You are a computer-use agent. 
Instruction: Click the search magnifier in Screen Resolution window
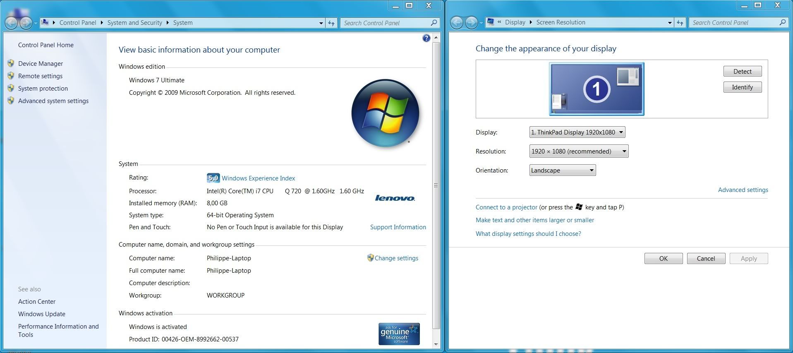coord(782,22)
